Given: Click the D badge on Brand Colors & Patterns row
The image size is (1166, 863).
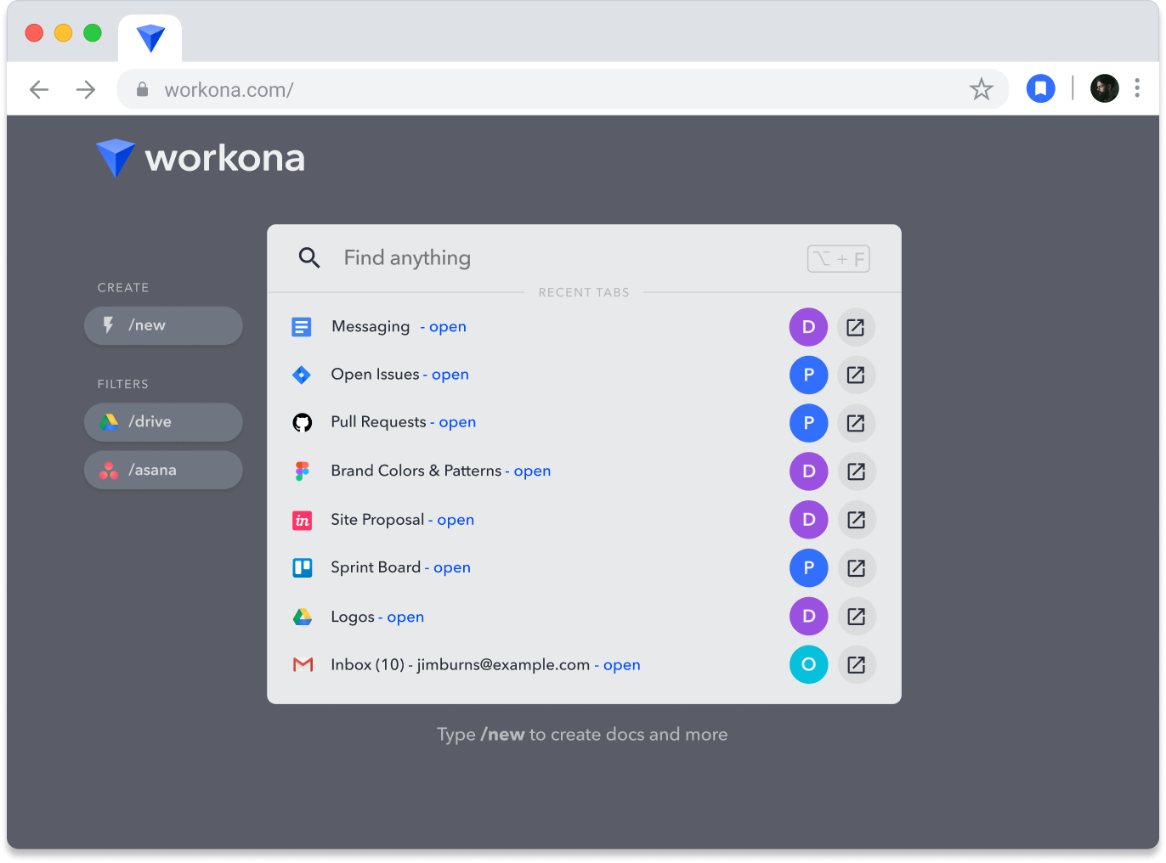Looking at the screenshot, I should [x=809, y=471].
